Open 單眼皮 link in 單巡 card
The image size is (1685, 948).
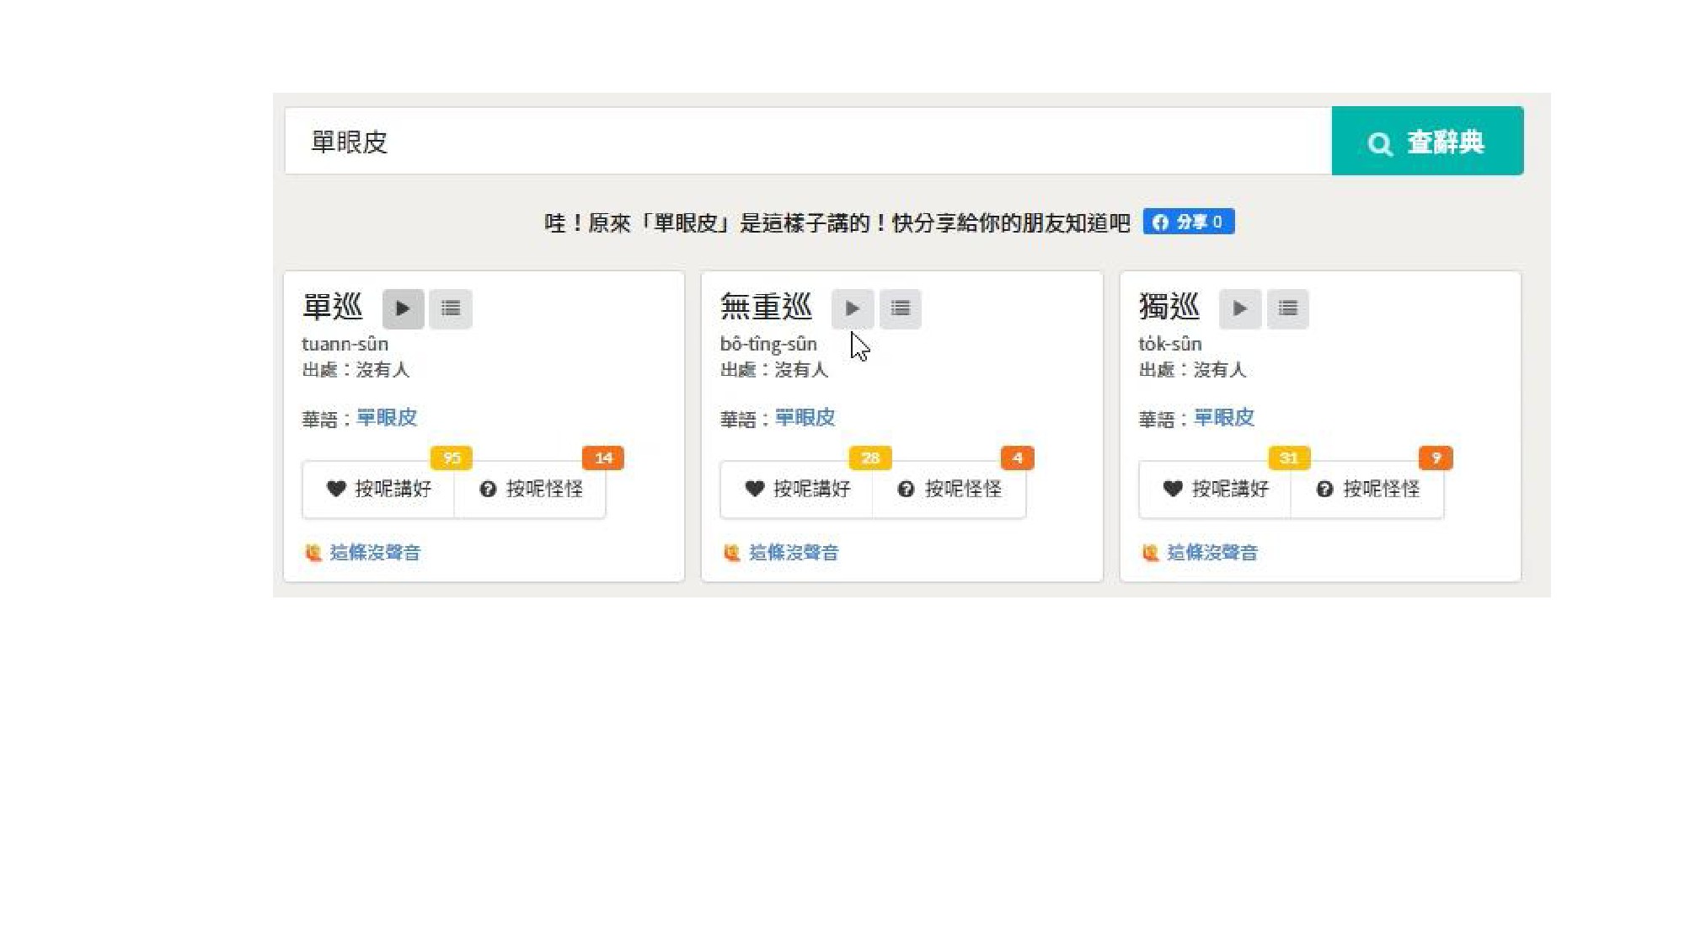tap(387, 418)
